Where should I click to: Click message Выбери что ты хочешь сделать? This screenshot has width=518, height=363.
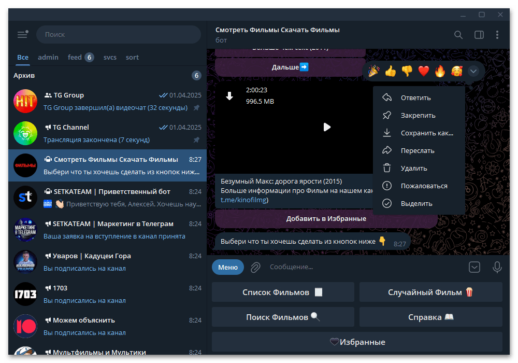[x=312, y=242]
